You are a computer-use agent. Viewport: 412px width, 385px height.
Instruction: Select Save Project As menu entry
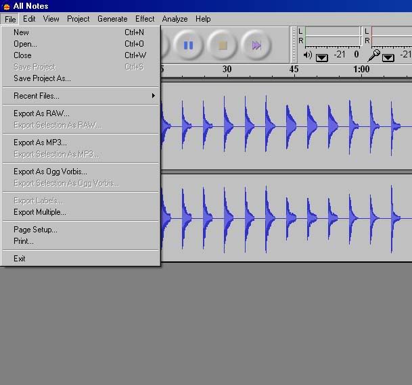point(42,78)
